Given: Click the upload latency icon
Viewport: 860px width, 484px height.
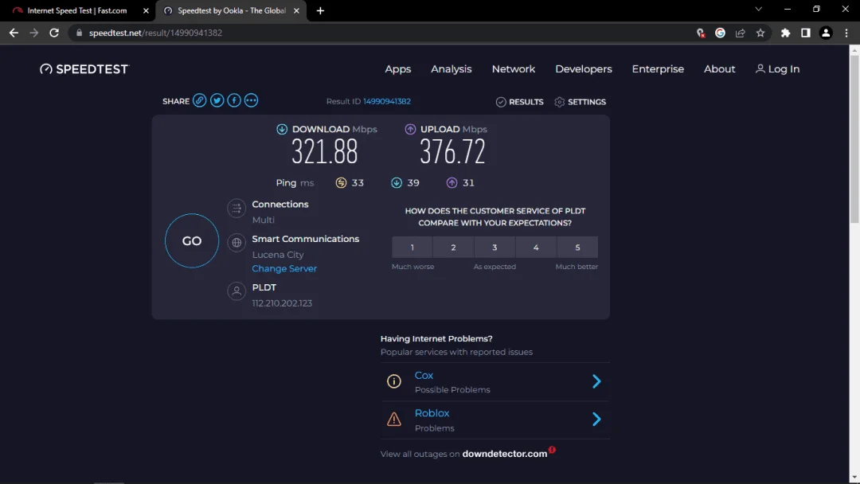Looking at the screenshot, I should [452, 182].
